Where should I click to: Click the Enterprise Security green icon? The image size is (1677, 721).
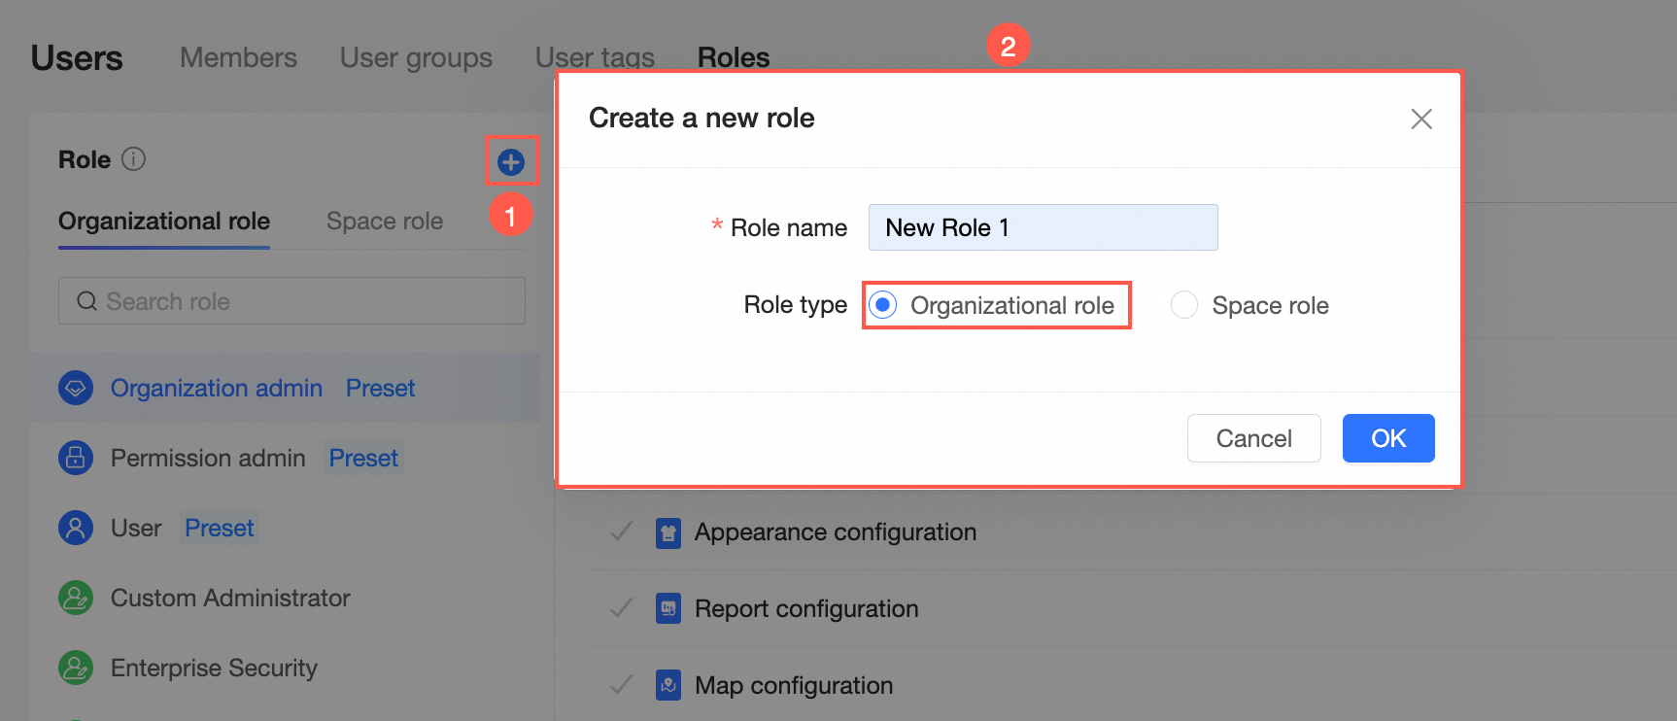76,668
